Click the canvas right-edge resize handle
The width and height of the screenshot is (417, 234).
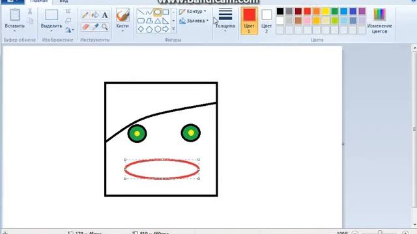click(x=343, y=144)
